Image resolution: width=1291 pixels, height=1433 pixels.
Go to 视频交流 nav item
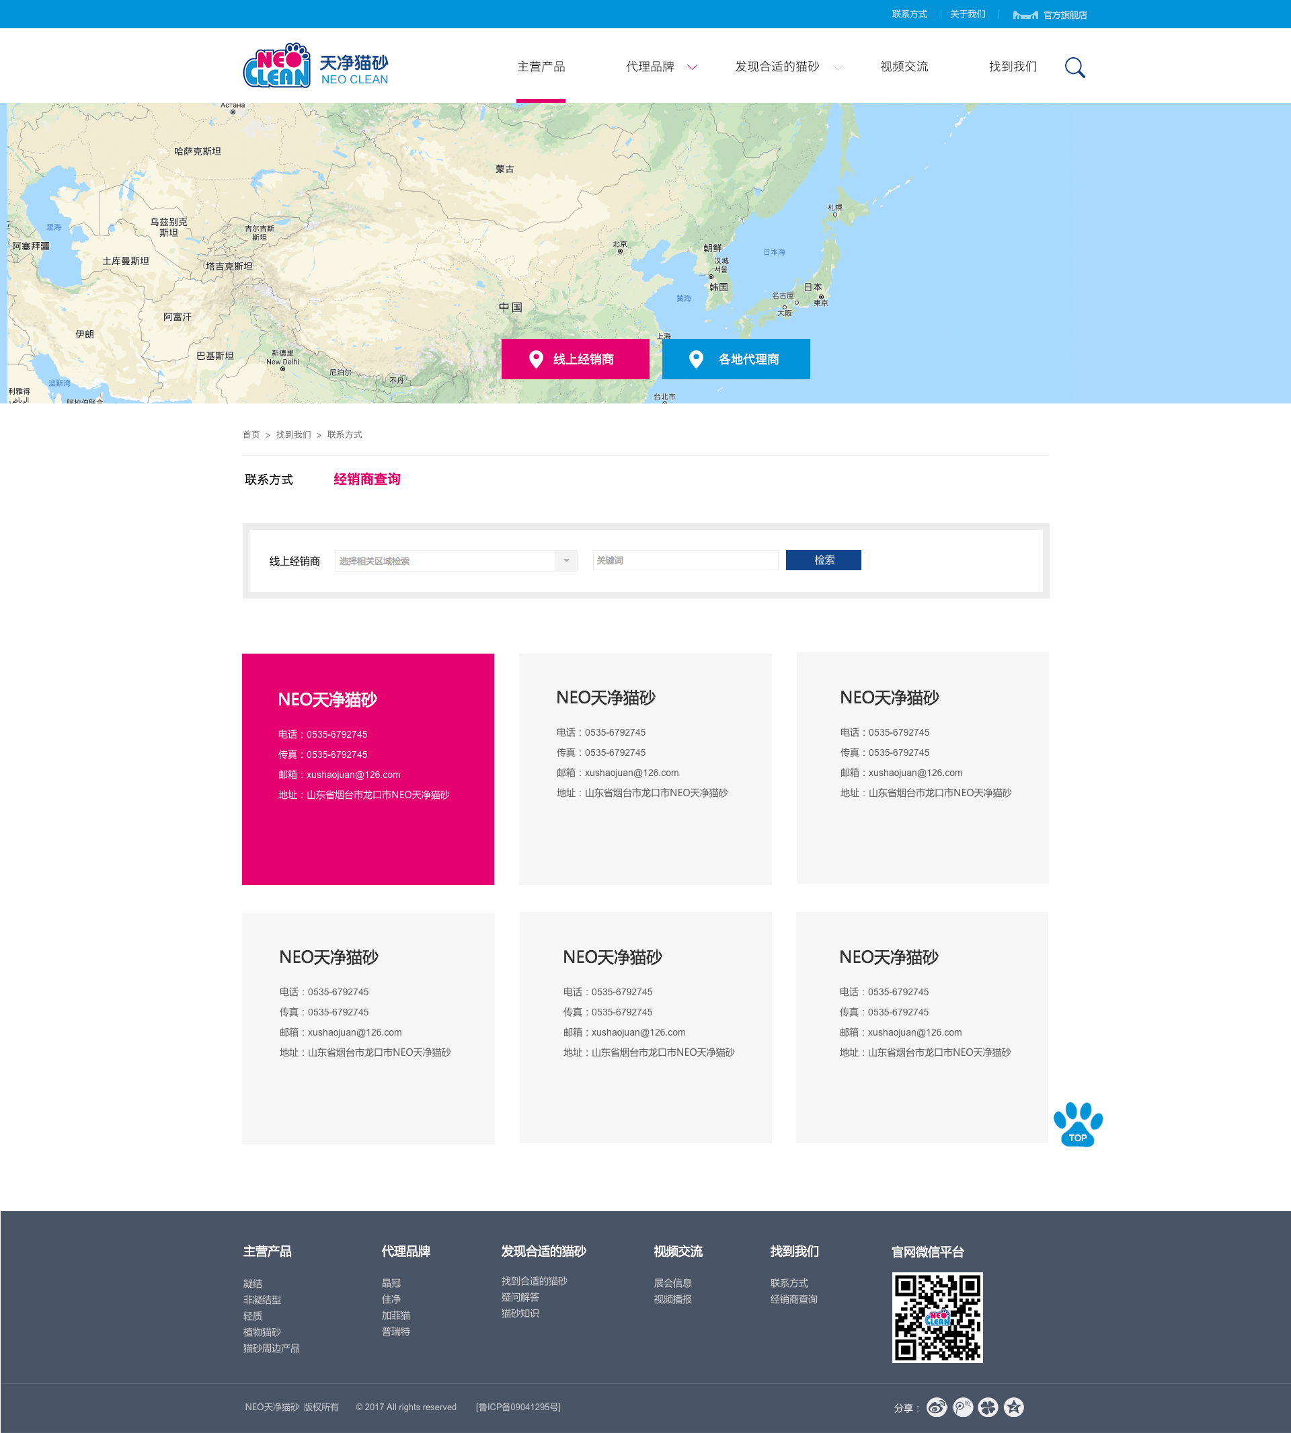coord(904,67)
